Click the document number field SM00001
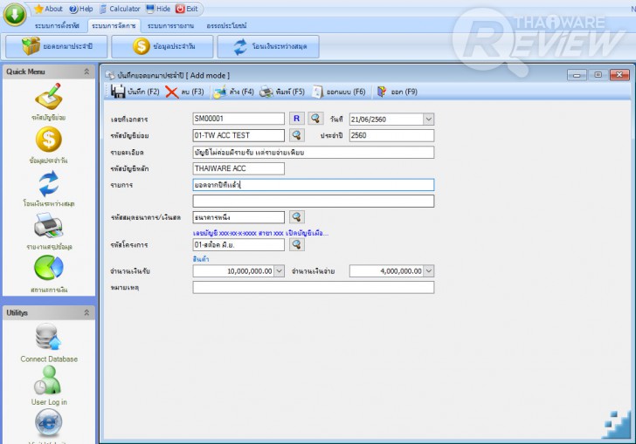 [238, 119]
